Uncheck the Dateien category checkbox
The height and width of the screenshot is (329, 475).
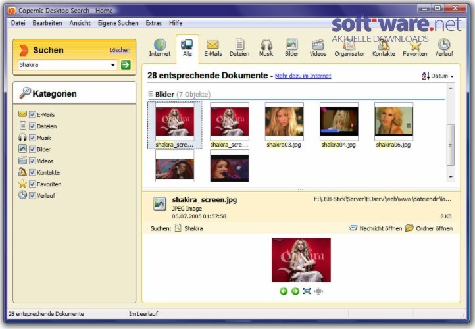click(32, 126)
